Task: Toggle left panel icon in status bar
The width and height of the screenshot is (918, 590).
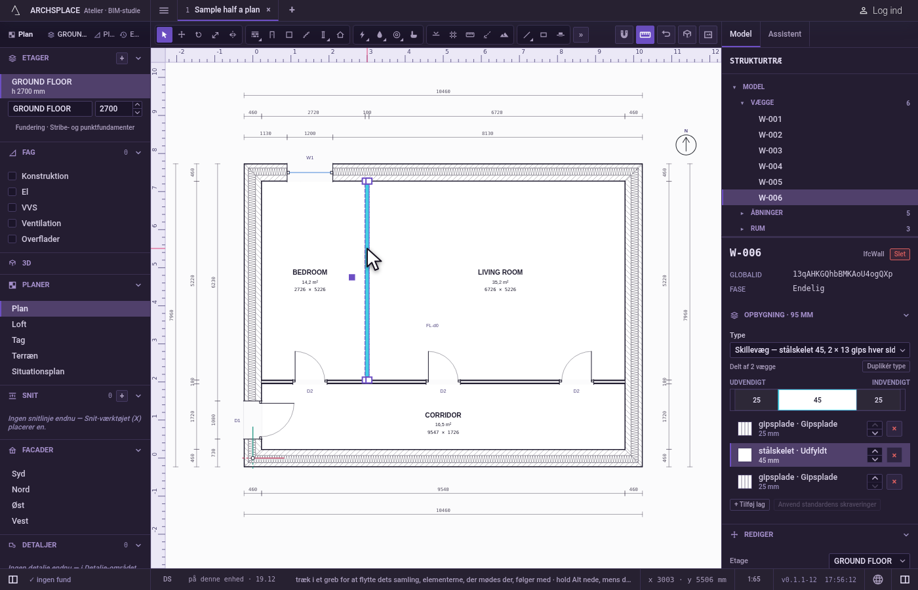Action: [13, 580]
